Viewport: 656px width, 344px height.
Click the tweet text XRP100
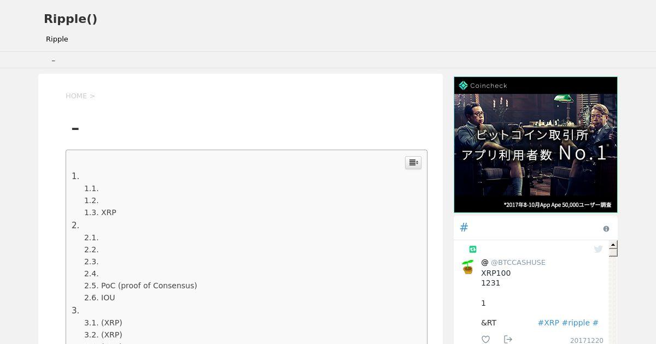coord(496,273)
